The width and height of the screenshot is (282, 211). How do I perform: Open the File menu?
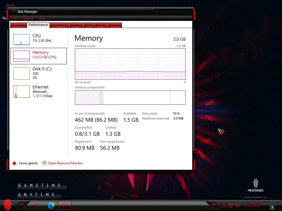(x=14, y=18)
